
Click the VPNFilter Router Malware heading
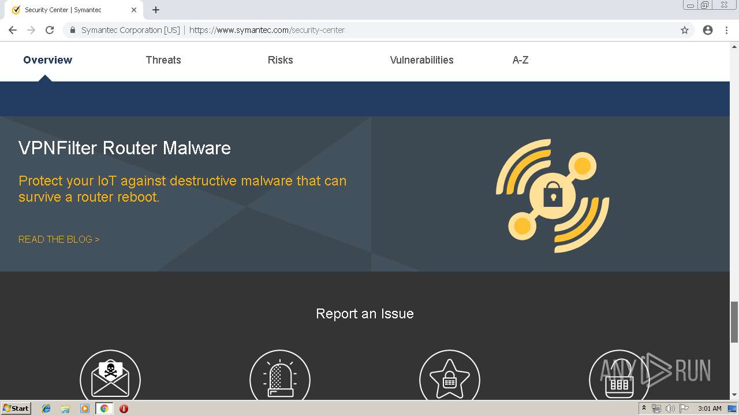[x=125, y=148]
